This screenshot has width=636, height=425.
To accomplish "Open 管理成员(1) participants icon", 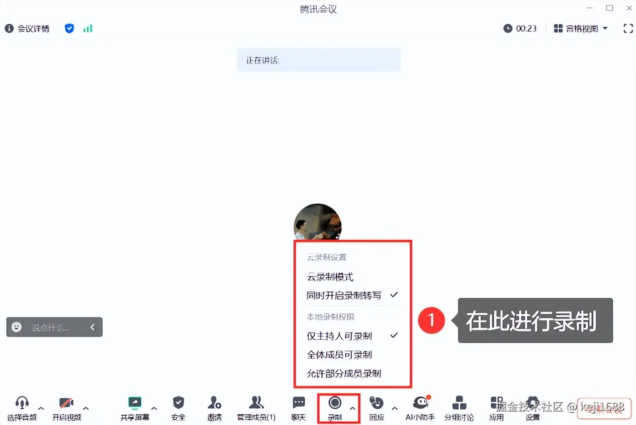I will pos(256,402).
